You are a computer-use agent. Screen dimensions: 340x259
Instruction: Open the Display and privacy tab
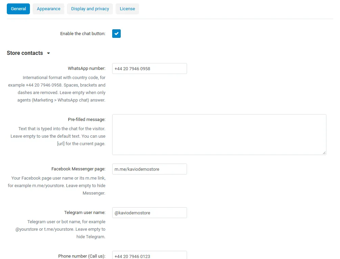coord(90,9)
